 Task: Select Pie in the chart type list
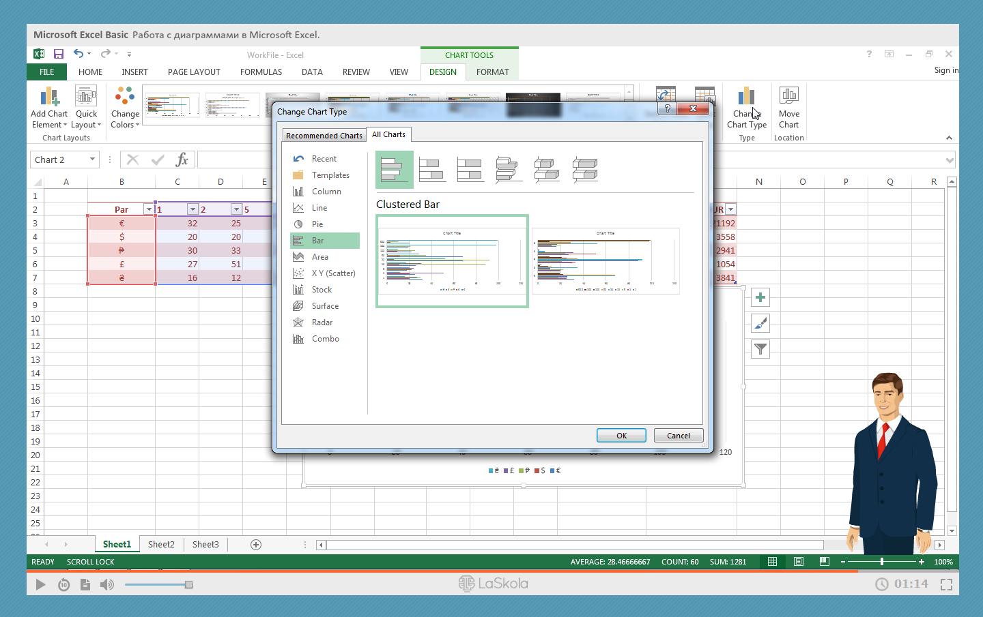(x=317, y=224)
